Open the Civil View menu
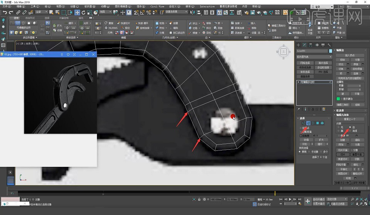Viewport: 370px width, 215px height. (x=157, y=6)
